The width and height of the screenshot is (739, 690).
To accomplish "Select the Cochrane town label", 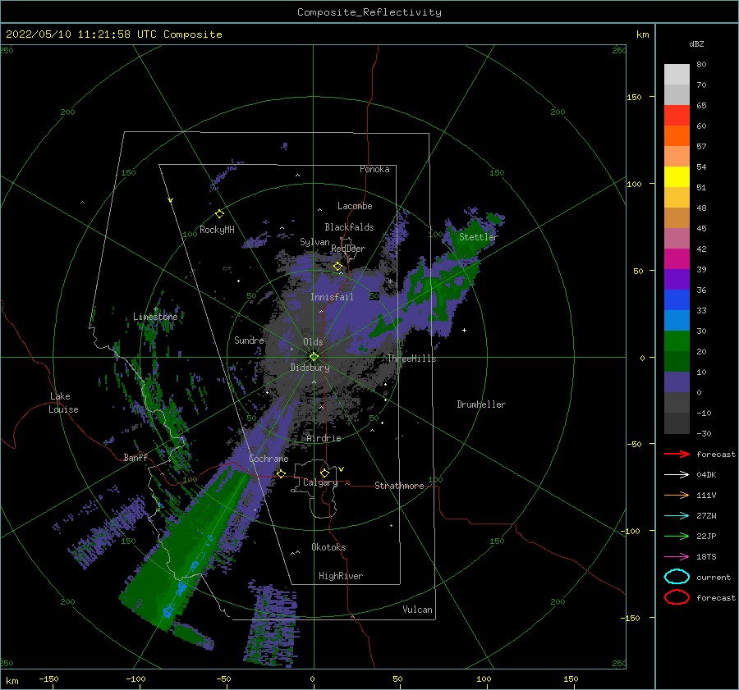I will tap(269, 459).
